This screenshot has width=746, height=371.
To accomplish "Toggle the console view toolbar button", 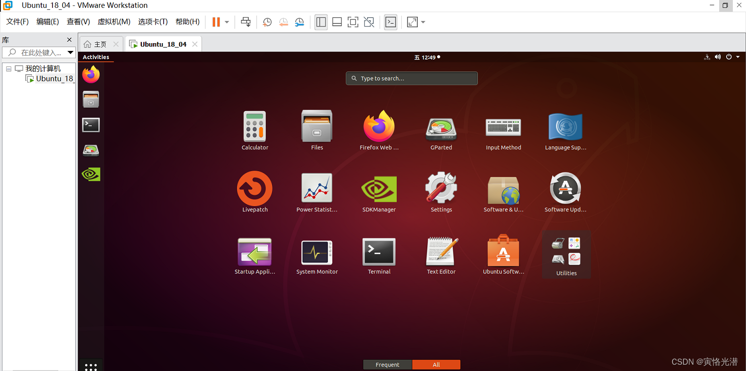I will [390, 22].
